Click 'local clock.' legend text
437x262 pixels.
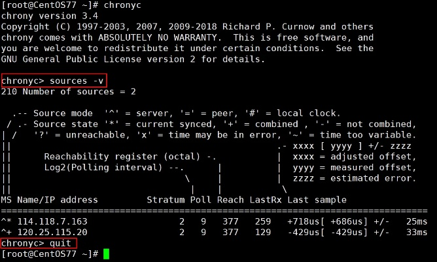[309, 113]
